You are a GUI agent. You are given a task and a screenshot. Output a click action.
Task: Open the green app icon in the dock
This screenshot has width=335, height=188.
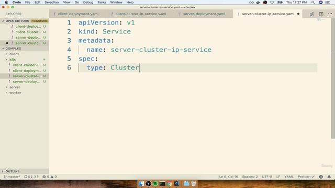point(155,183)
